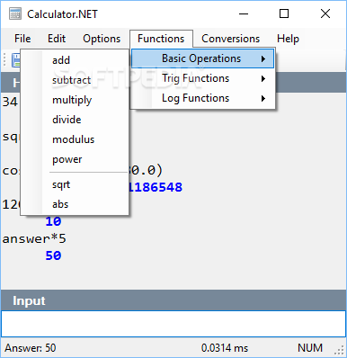
Task: Expand the Trig Functions submenu
Action: pyautogui.click(x=202, y=78)
